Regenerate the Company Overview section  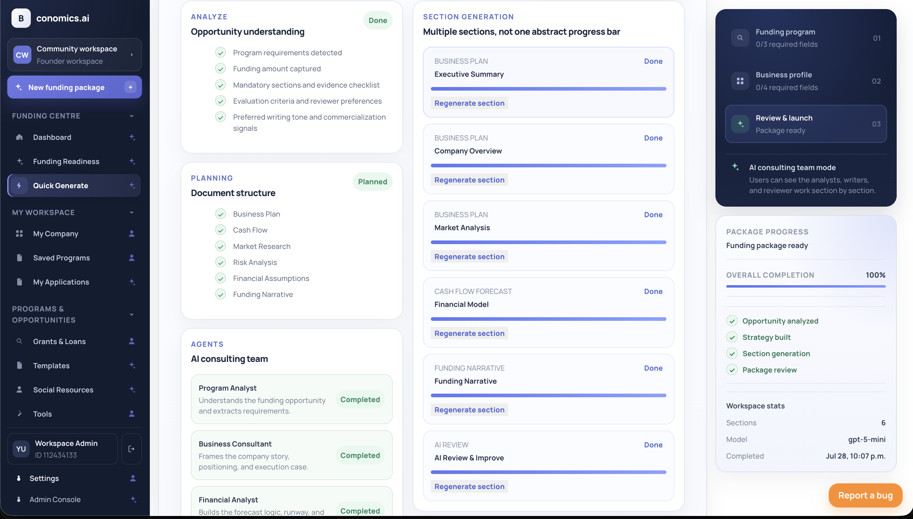(469, 180)
